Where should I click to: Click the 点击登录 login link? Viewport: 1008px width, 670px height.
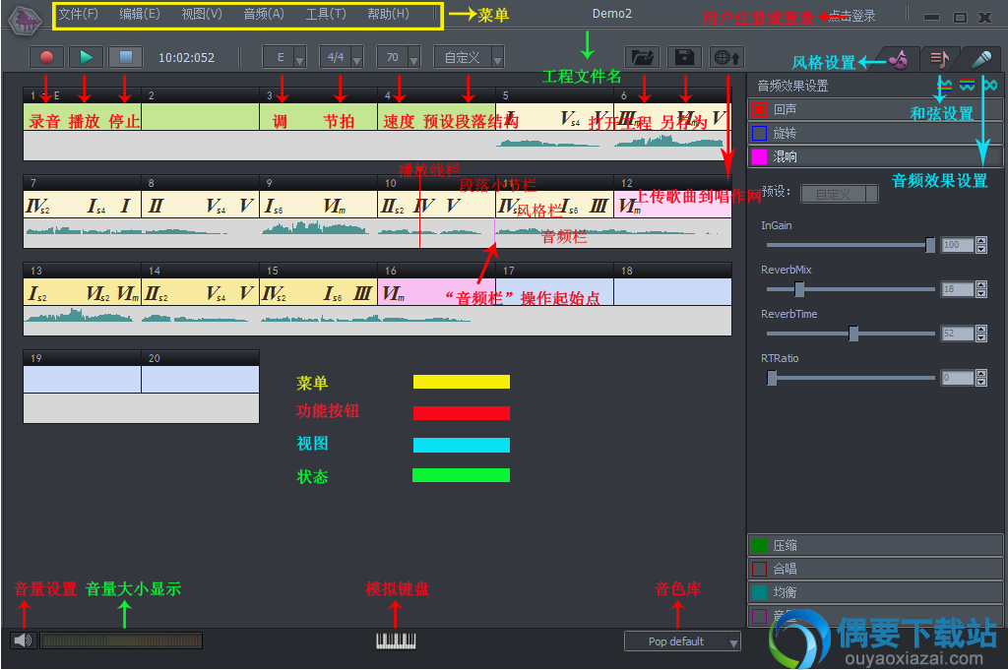pos(851,16)
